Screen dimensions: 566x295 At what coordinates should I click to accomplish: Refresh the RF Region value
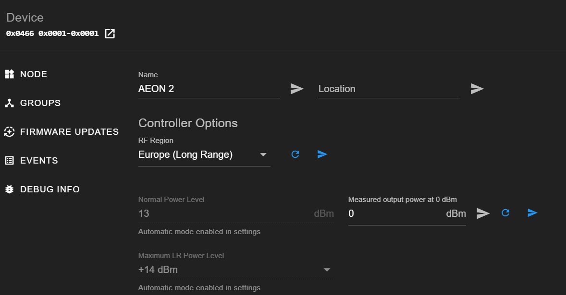pos(295,154)
